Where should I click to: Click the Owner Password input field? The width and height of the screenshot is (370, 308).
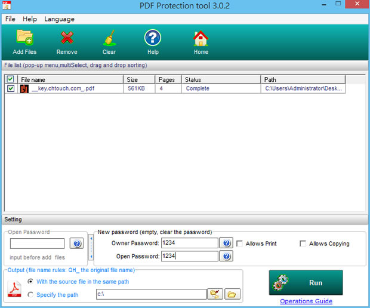tap(190, 244)
